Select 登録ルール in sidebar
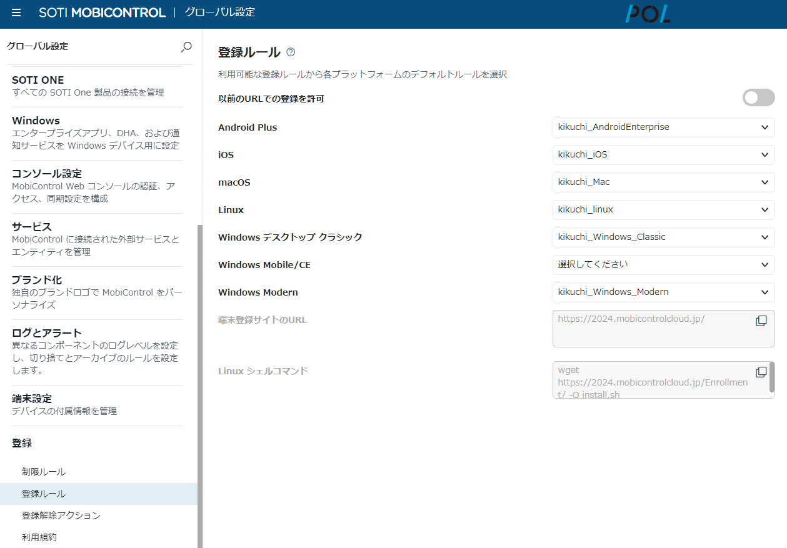787x548 pixels. tap(98, 494)
